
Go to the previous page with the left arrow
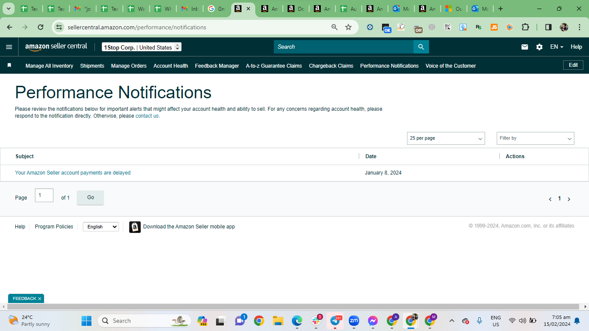point(550,199)
